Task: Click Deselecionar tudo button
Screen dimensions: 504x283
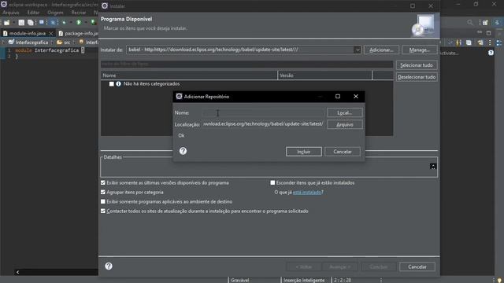Action: 417,77
